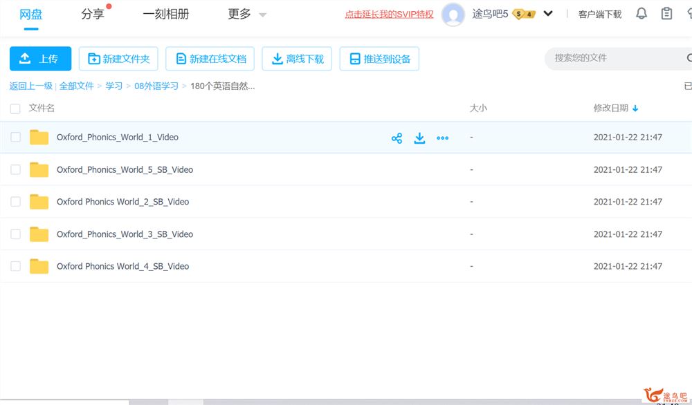Click username 途鸟吧5
692x405 pixels.
pos(490,14)
